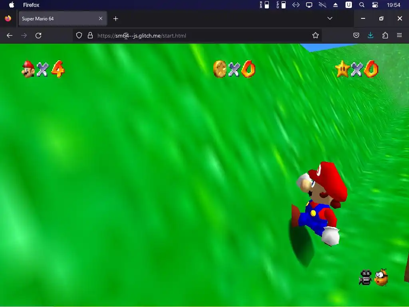Open the Firefox menu in menu bar

[31, 5]
